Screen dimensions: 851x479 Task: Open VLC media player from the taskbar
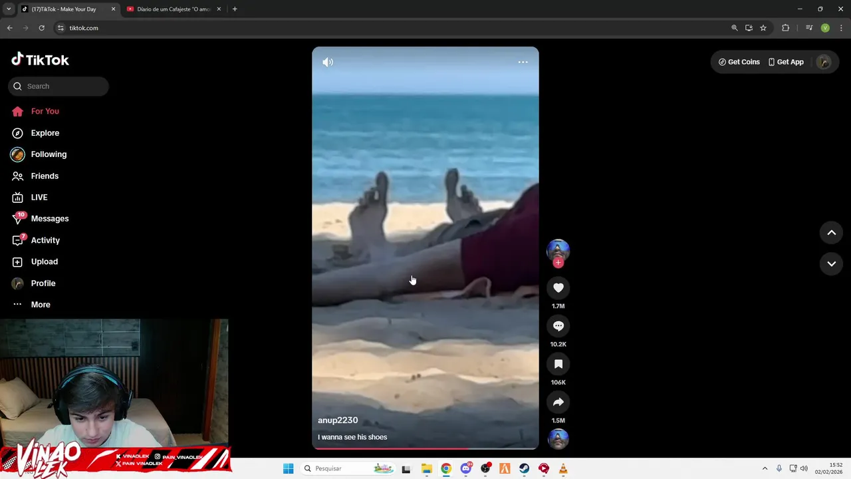563,469
